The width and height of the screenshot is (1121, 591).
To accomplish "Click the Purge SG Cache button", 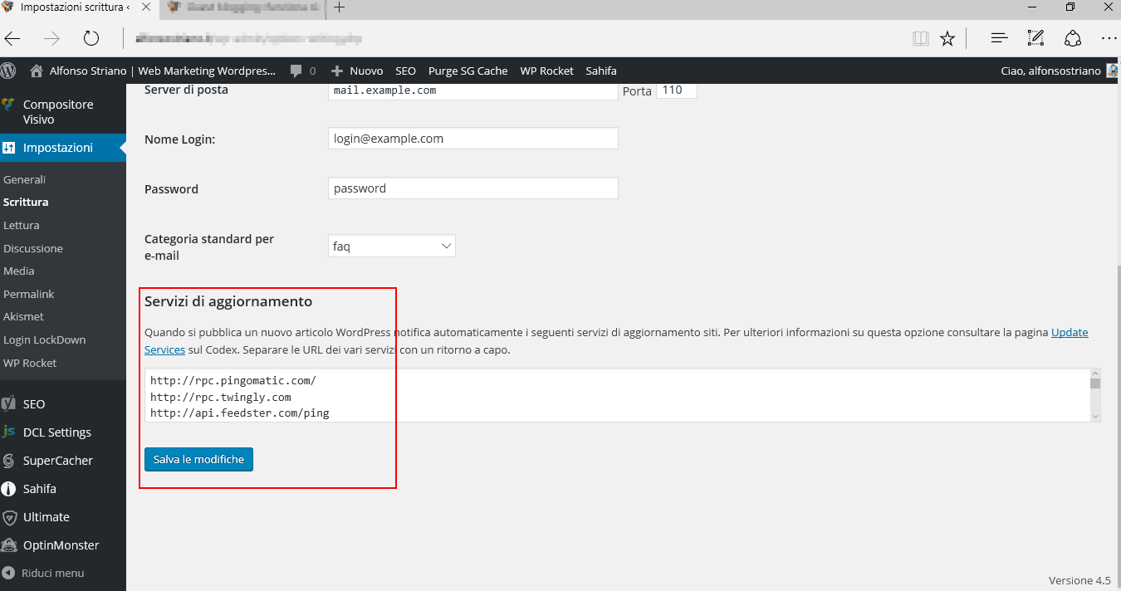I will (x=467, y=71).
